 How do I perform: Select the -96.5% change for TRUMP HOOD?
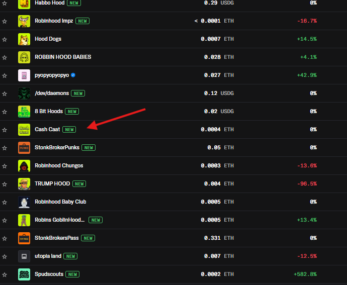(x=307, y=184)
